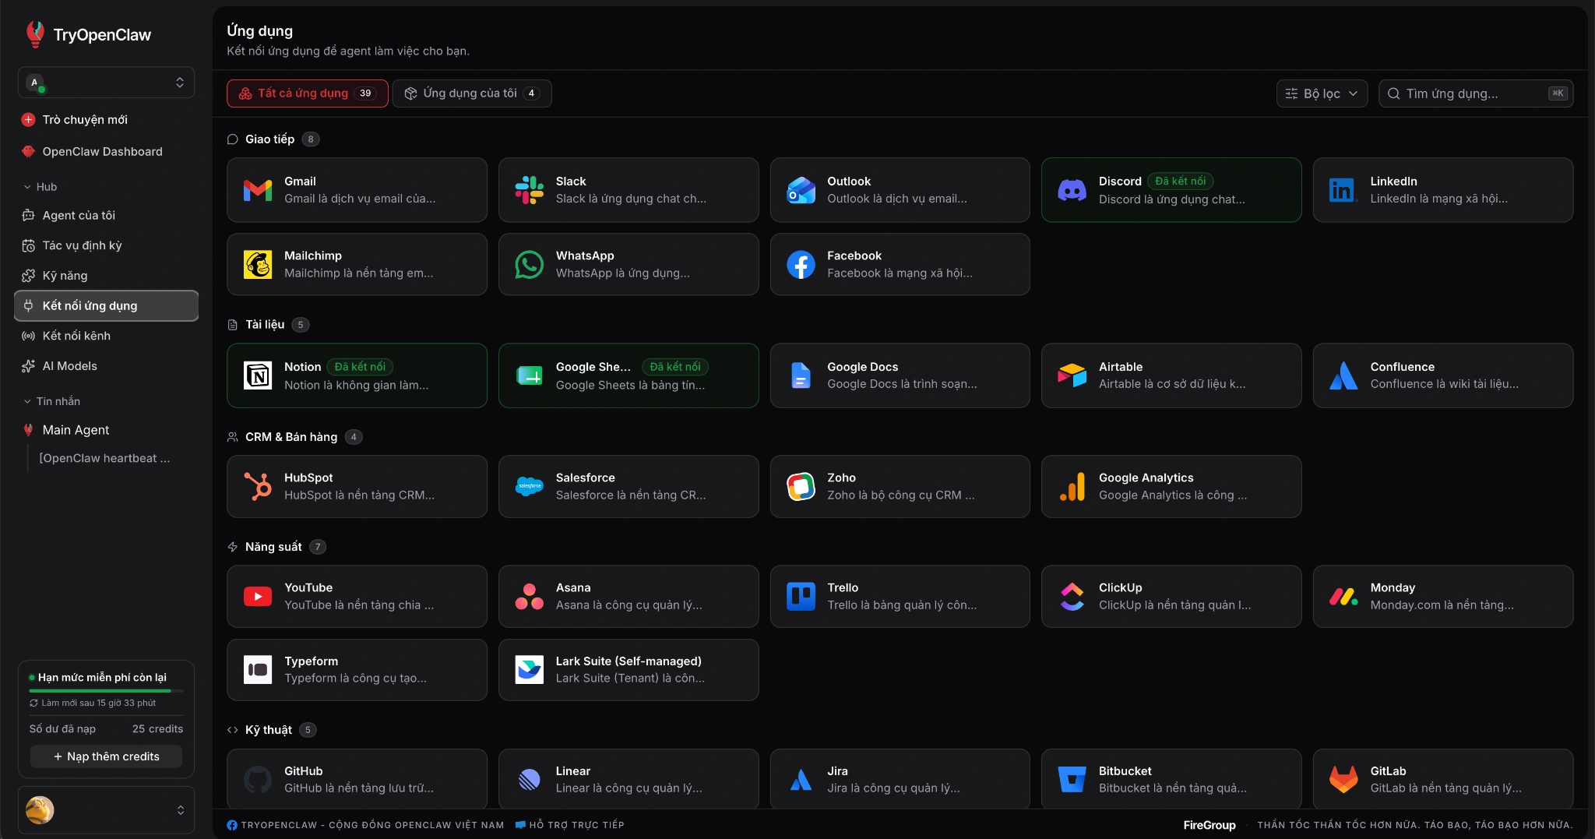
Task: Click the Google Docs icon
Action: pyautogui.click(x=801, y=375)
